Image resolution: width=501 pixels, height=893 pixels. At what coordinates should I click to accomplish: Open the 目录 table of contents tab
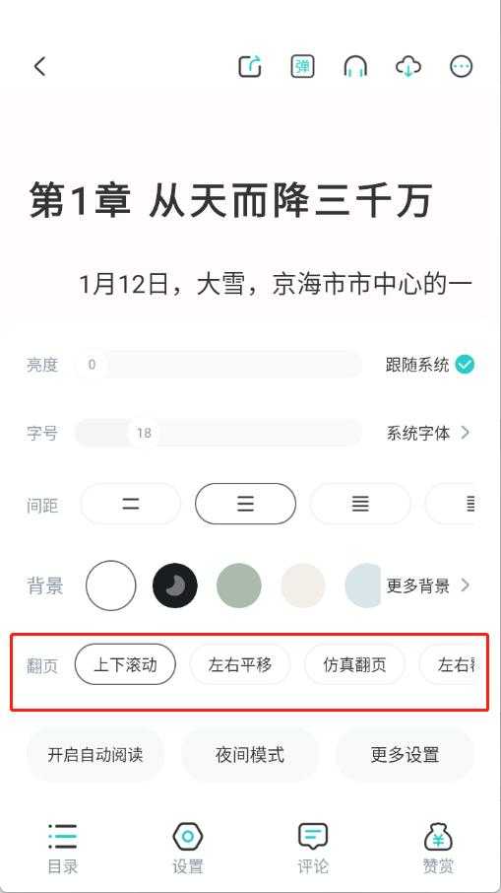click(63, 849)
